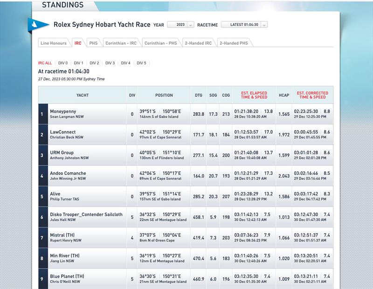Open the Racetime LATEST 01:04:30 dropdown

[x=244, y=25]
